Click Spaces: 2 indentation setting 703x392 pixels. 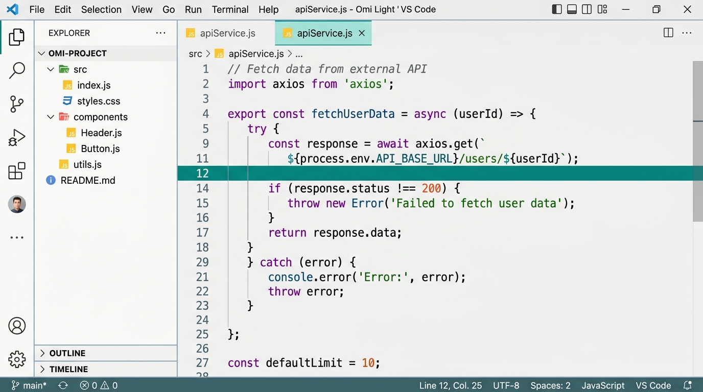(x=550, y=385)
